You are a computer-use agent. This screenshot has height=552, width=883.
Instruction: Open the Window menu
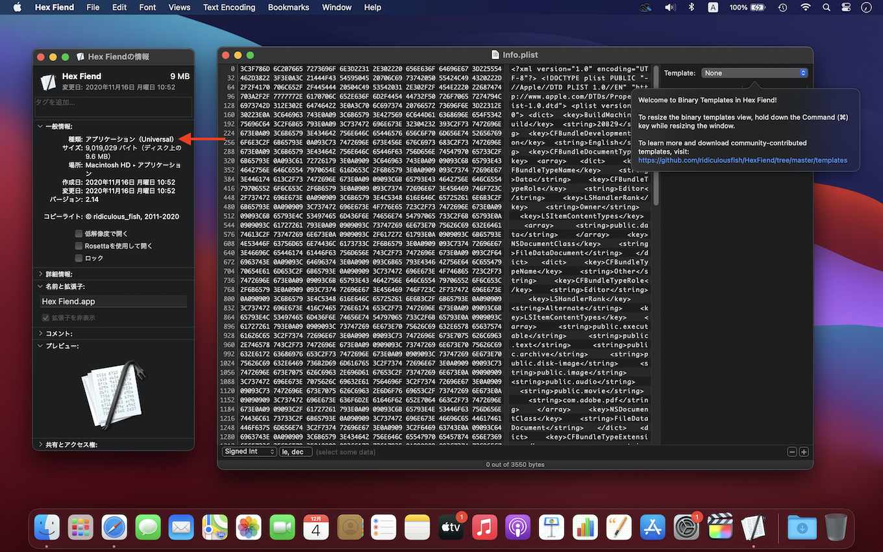336,7
